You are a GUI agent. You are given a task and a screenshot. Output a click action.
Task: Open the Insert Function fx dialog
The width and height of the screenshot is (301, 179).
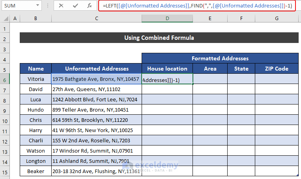(90, 6)
